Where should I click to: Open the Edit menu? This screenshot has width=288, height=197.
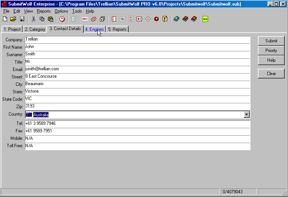tap(17, 11)
